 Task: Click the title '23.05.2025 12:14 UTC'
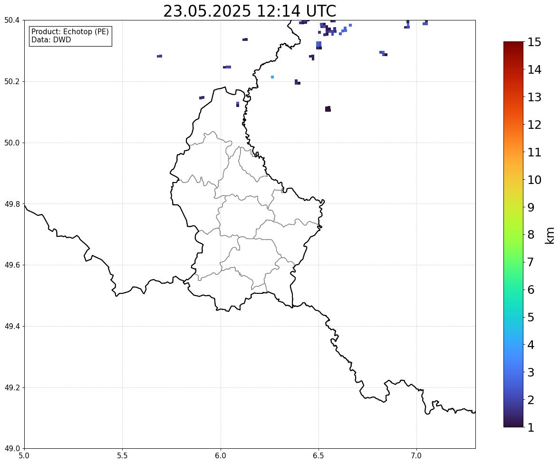point(250,11)
